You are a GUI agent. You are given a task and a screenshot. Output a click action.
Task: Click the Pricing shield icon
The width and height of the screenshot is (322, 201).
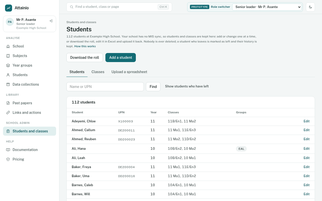[x=8, y=159]
